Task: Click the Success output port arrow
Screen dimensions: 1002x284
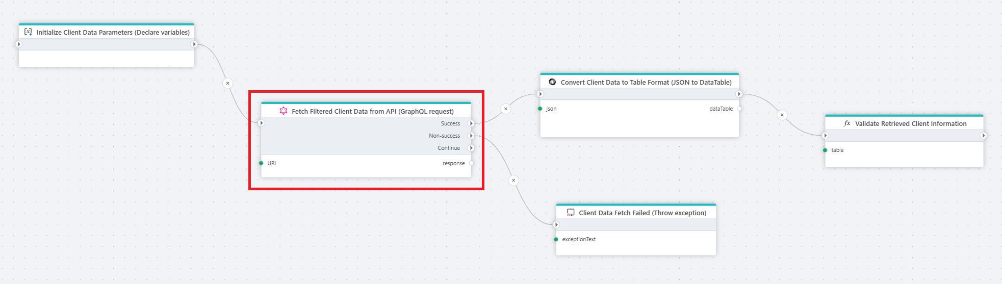Action: point(471,123)
